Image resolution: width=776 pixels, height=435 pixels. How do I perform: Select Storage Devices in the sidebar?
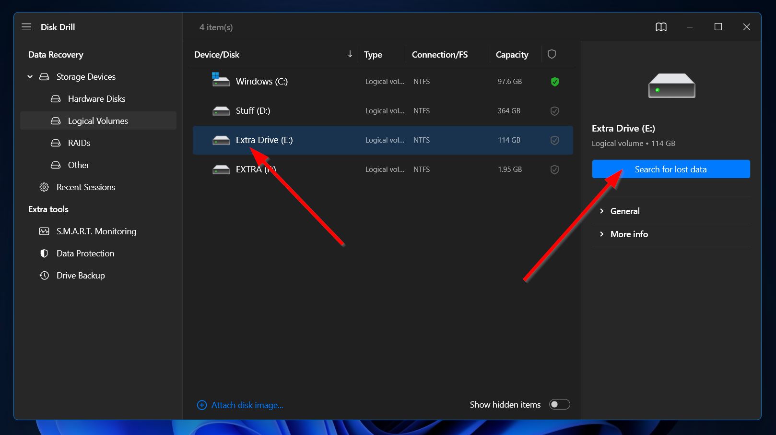coord(86,76)
